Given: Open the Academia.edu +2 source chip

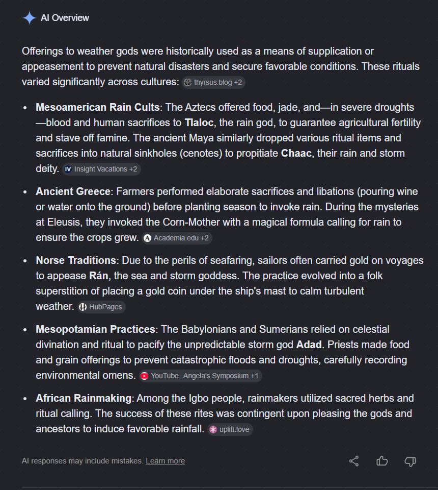Looking at the screenshot, I should click(x=177, y=238).
